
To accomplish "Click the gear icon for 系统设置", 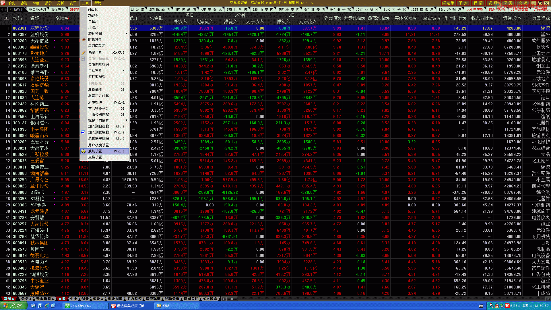I will click(84, 151).
